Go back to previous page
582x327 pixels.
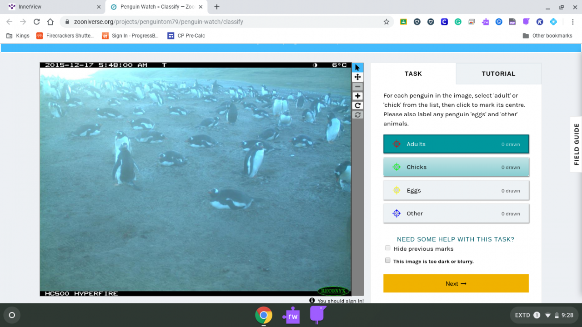9,22
